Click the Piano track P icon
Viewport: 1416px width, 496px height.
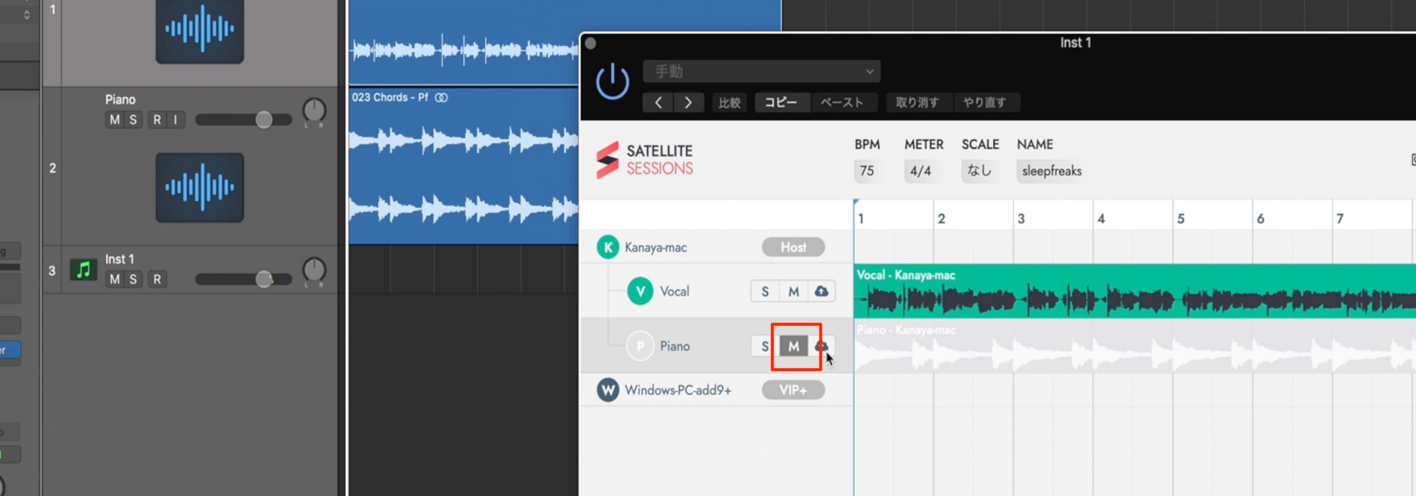640,346
